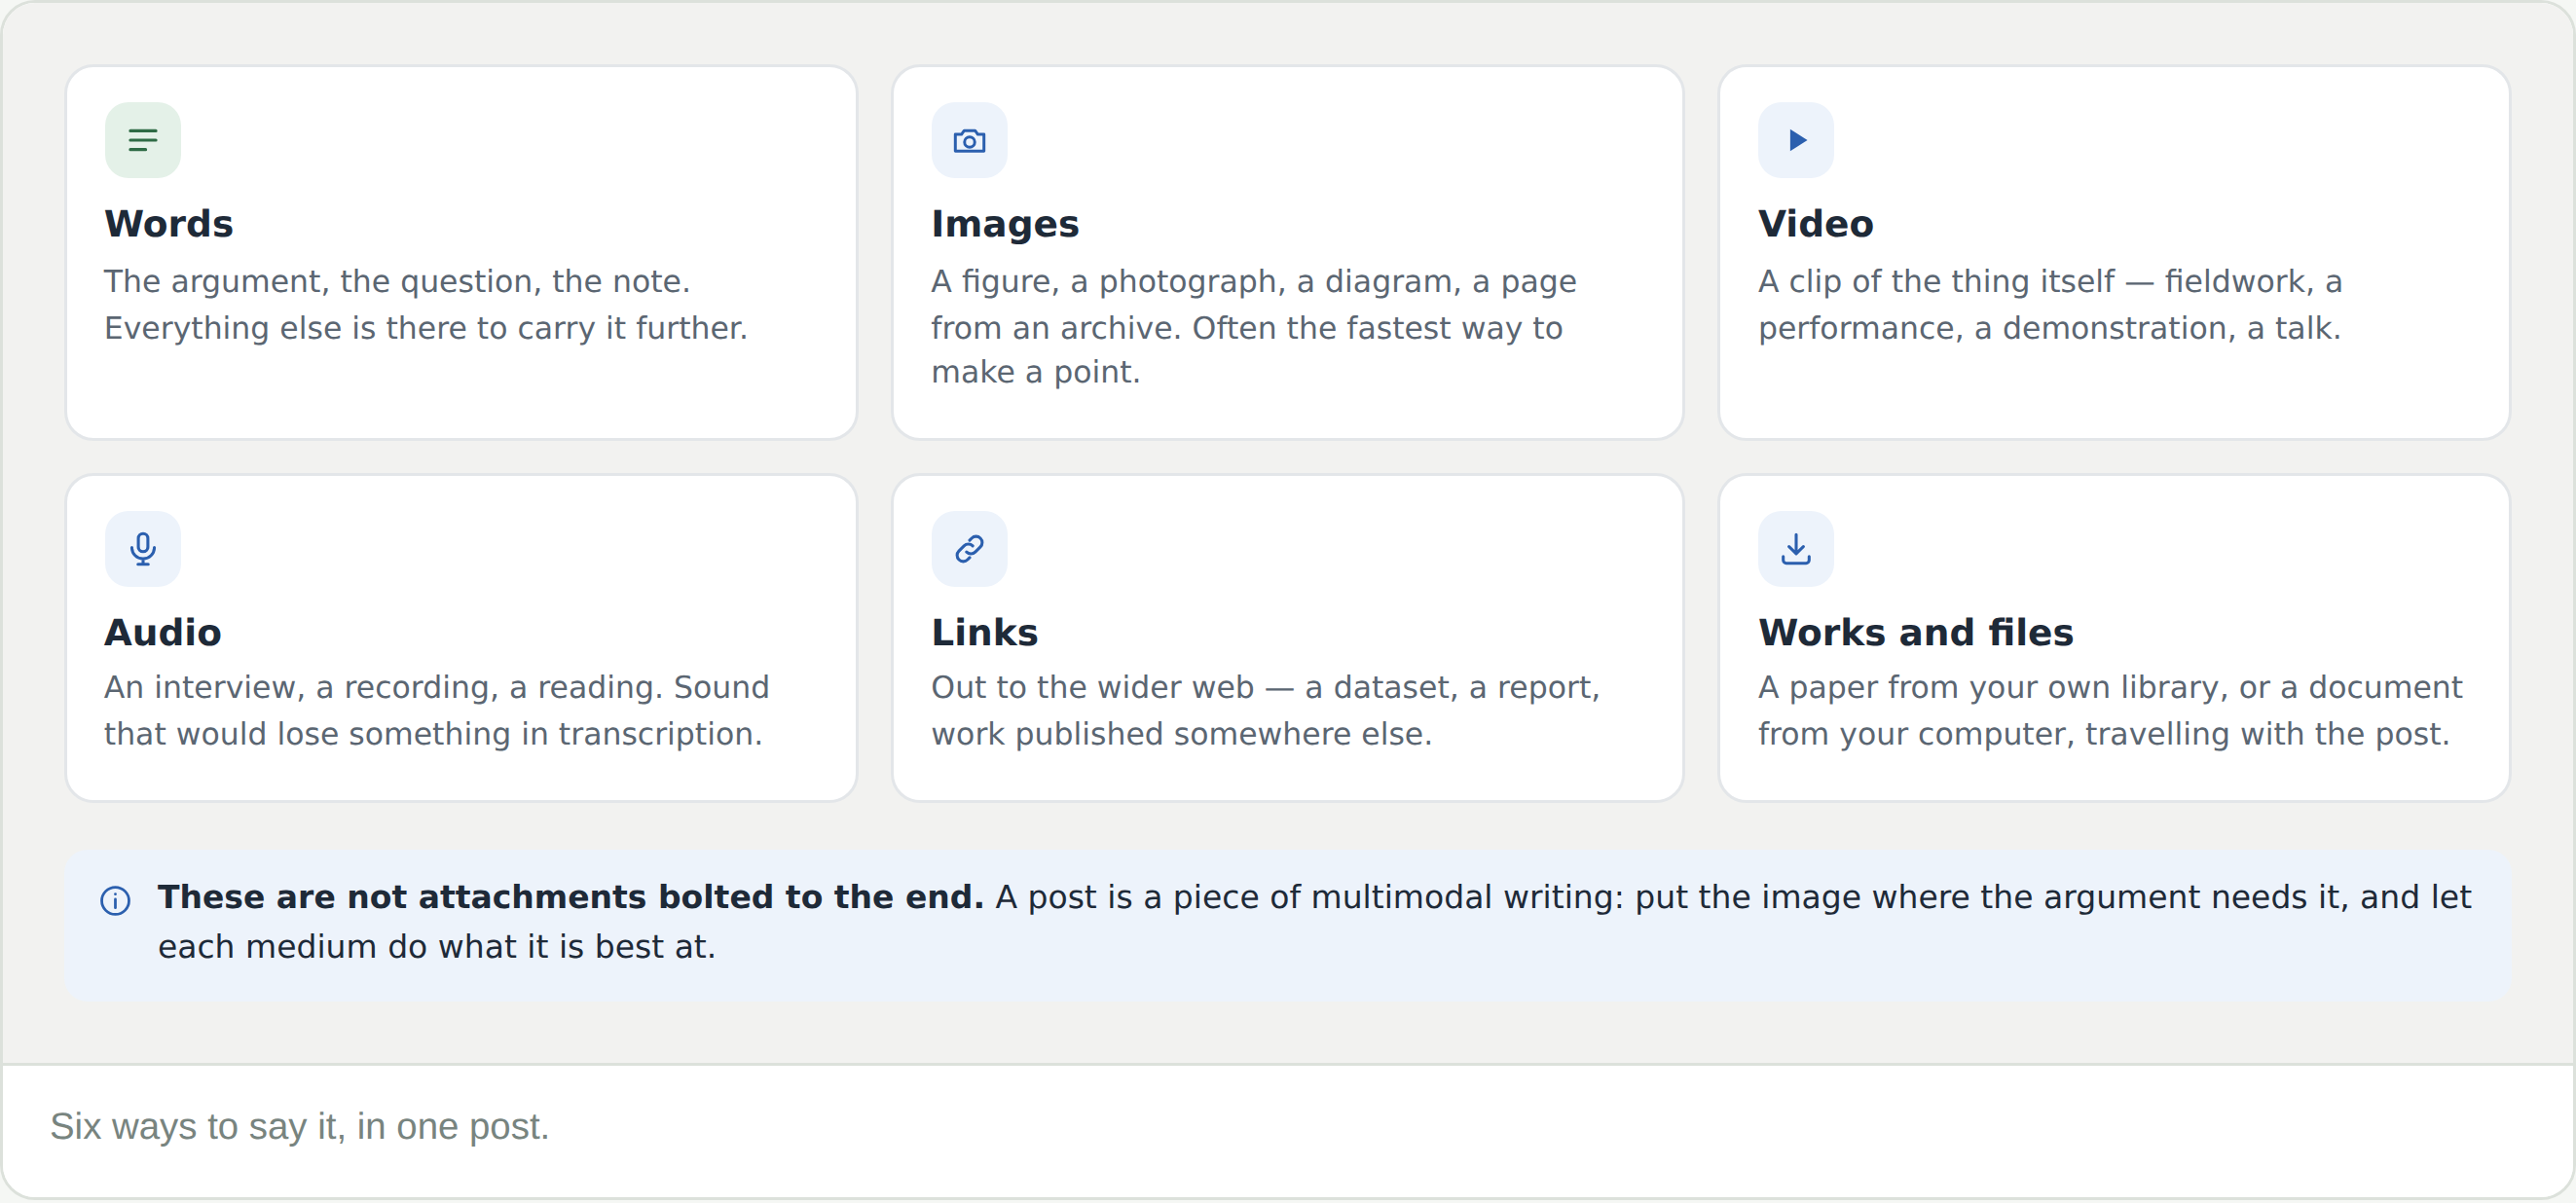Image resolution: width=2576 pixels, height=1203 pixels.
Task: Click the chain link Links icon
Action: 969,549
